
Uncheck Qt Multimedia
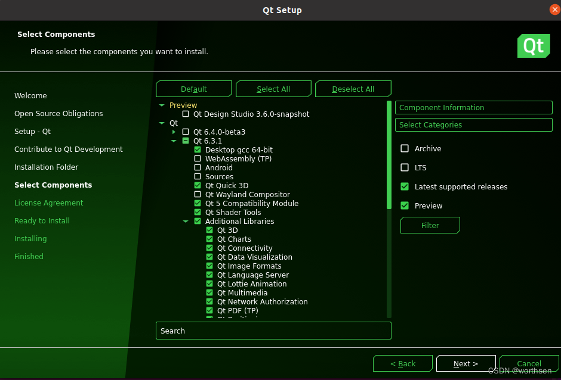coord(209,292)
